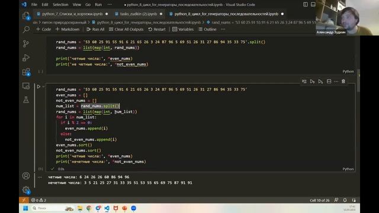This screenshot has width=379, height=213.
Task: Run by line in cell toolbar
Action: (304, 82)
